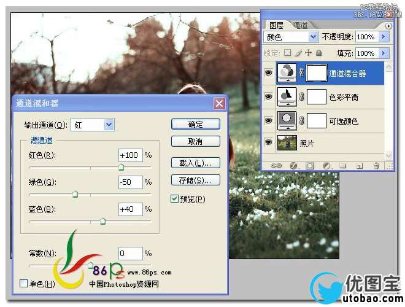Select the 色彩平衡 layer mask thumbnail

(x=316, y=96)
